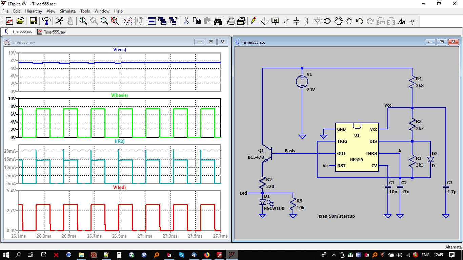Click the I(R2) trace label
The height and width of the screenshot is (260, 463).
(119, 142)
